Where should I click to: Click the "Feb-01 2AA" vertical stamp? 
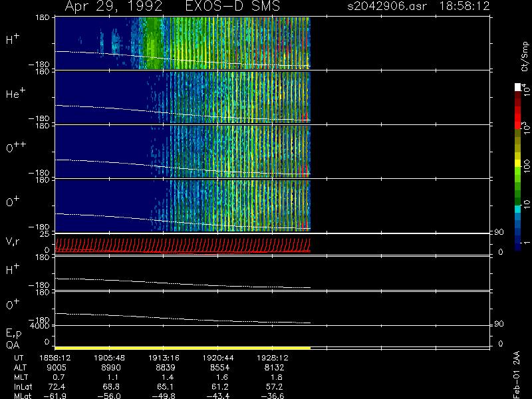coord(516,374)
